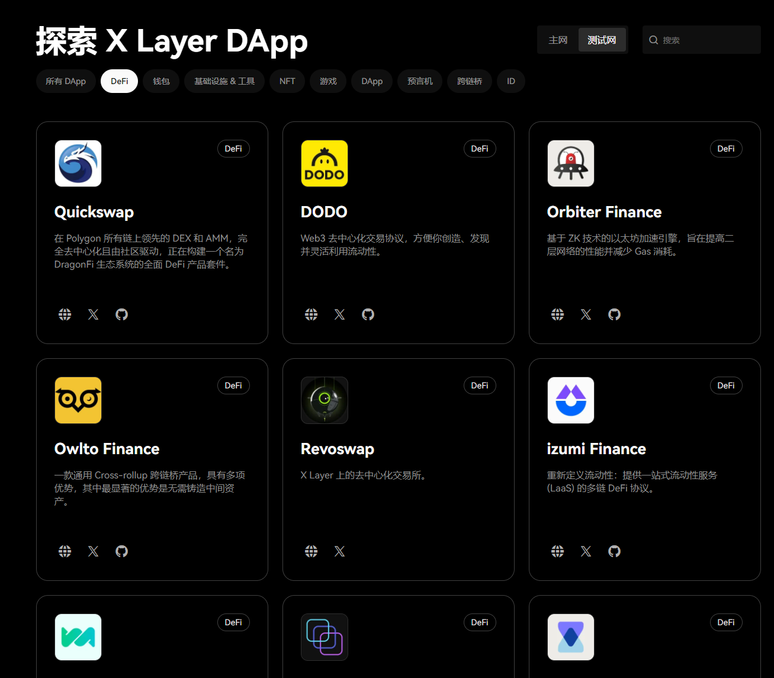Image resolution: width=774 pixels, height=678 pixels.
Task: Open Orbiter Finance website globe icon
Action: 558,314
